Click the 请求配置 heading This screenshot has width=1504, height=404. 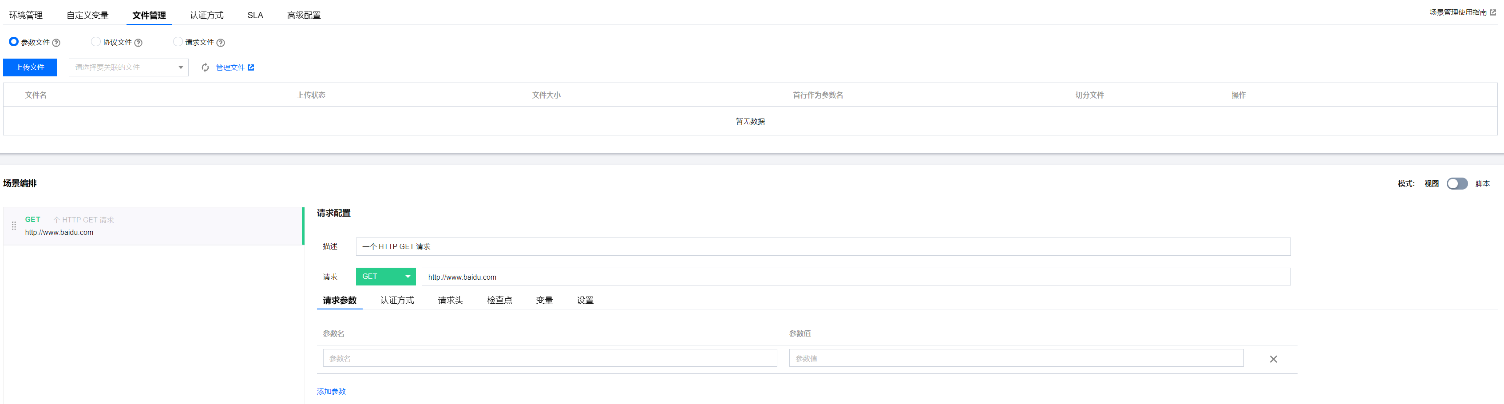click(334, 213)
